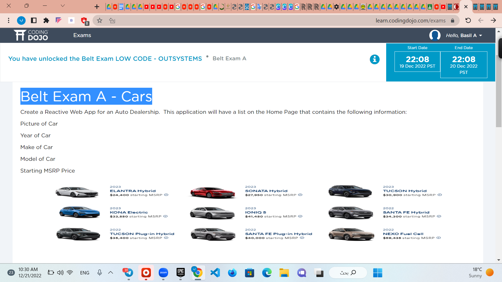This screenshot has height=282, width=502.
Task: Expand the hidden taskbar icons chevron
Action: (110, 273)
